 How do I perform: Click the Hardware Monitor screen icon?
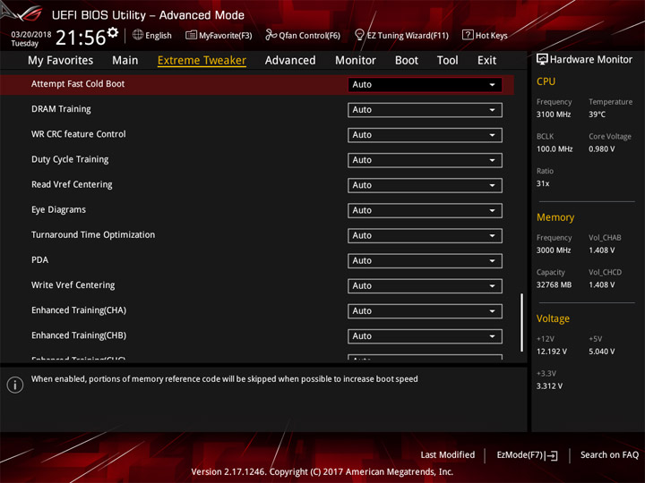[x=542, y=59]
